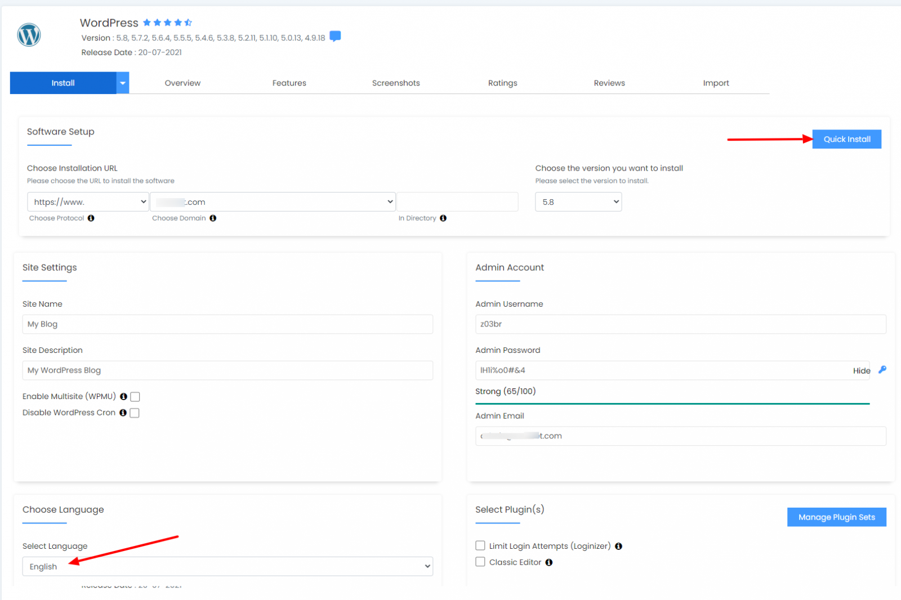Open the https://www. protocol dropdown

tap(88, 202)
